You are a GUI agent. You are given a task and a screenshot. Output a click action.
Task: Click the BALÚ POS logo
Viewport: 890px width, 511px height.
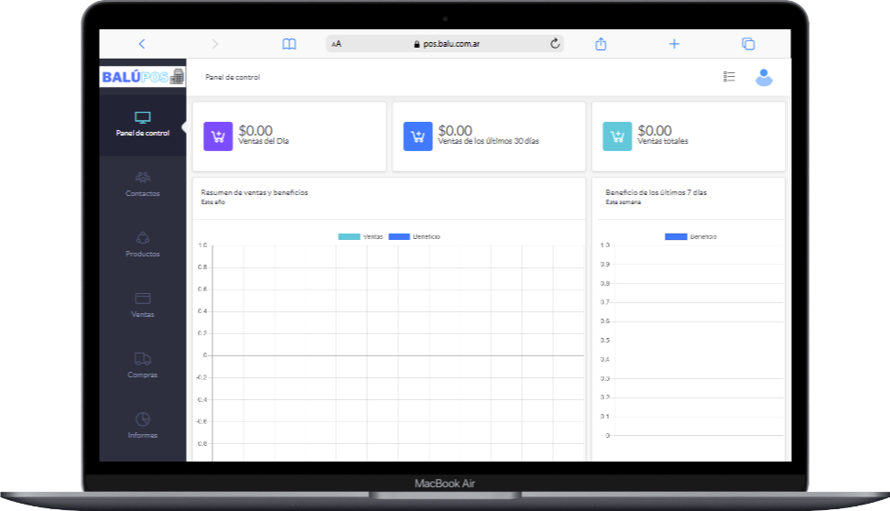142,77
